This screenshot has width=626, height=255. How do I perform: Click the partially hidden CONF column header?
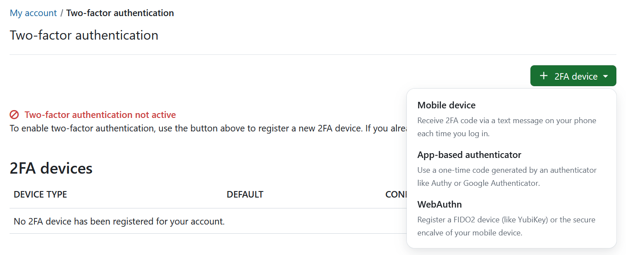[396, 195]
